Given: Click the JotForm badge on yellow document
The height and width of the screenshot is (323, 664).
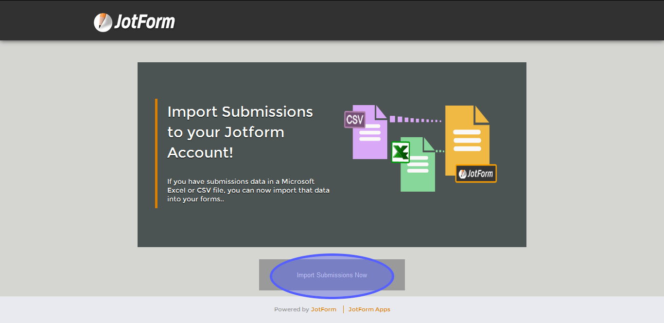Looking at the screenshot, I should (476, 174).
